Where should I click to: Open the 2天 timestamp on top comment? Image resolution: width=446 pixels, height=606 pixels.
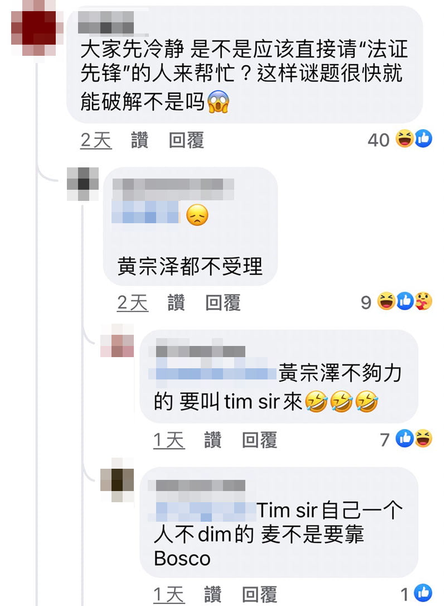coord(96,140)
